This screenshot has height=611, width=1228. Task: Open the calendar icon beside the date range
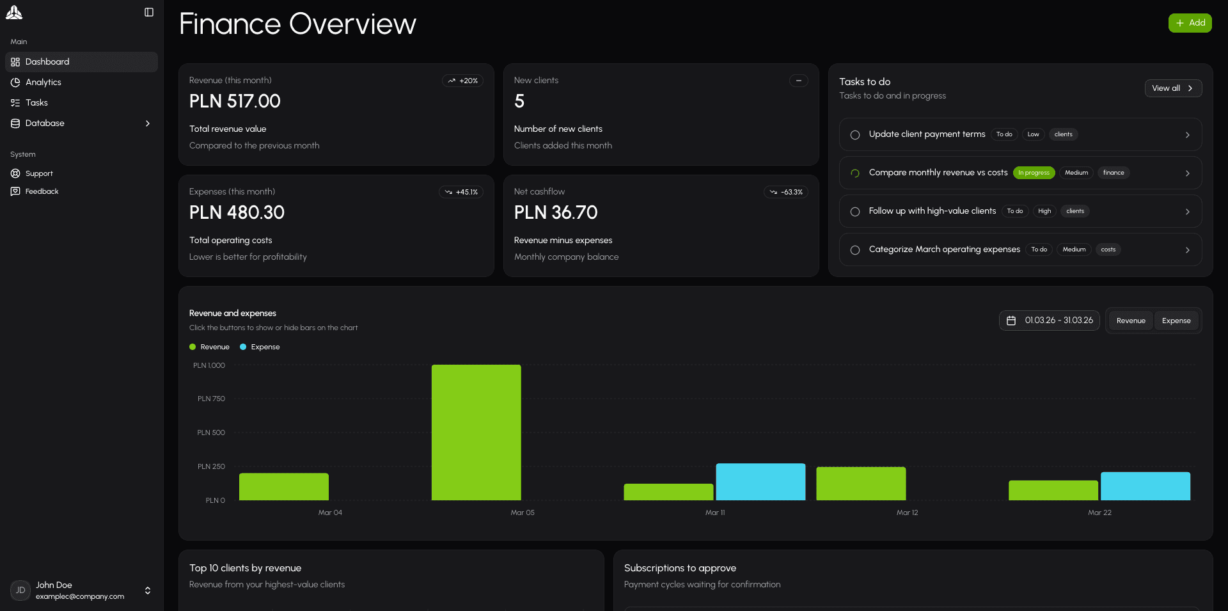click(x=1012, y=321)
